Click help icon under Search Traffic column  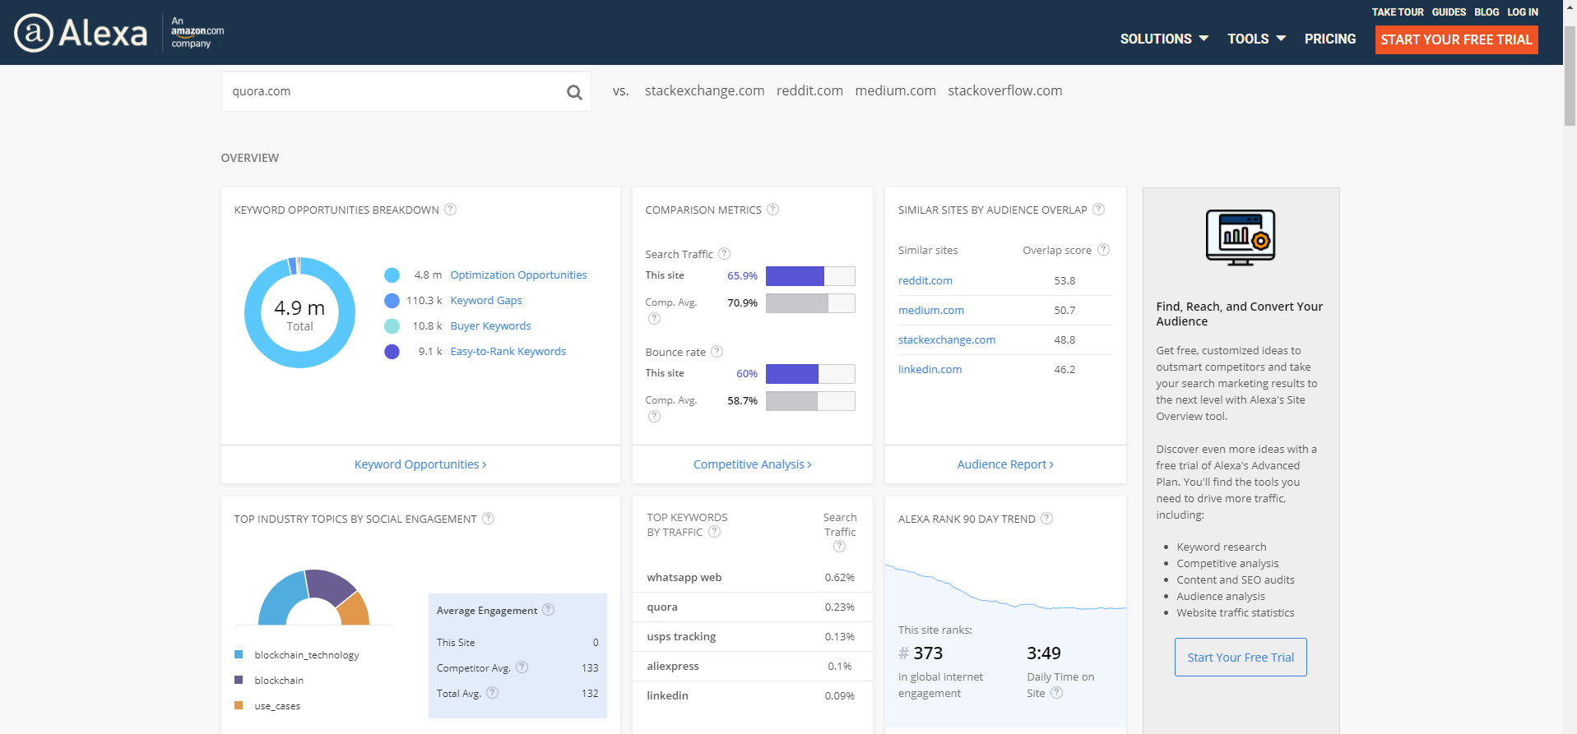point(839,547)
